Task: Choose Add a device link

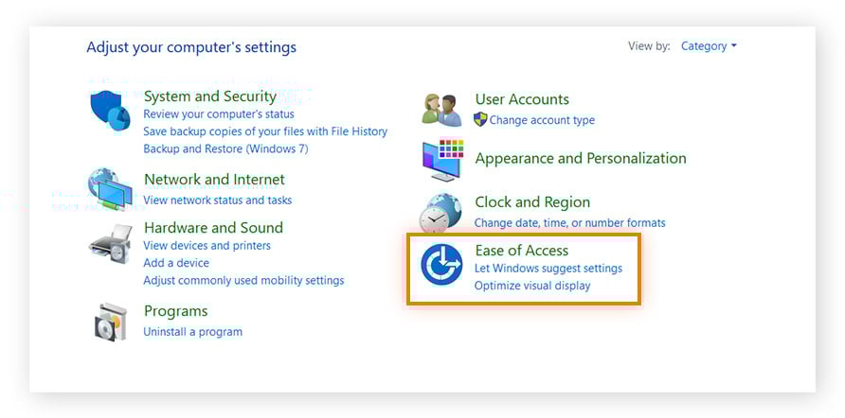Action: [176, 263]
